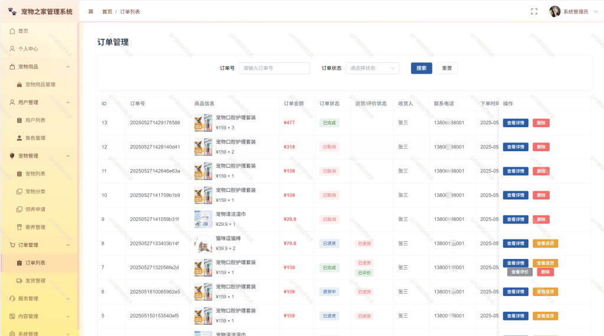Click the person icon beside 个人中心
Screen dimensions: 604x336
pyautogui.click(x=12, y=49)
